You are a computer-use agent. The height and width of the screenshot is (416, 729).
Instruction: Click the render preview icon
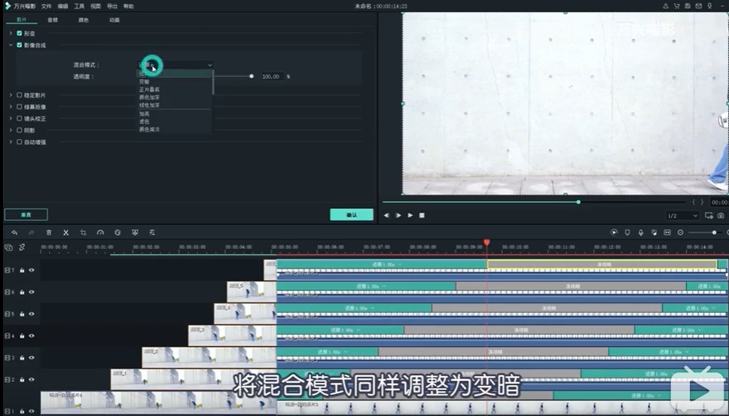[614, 232]
